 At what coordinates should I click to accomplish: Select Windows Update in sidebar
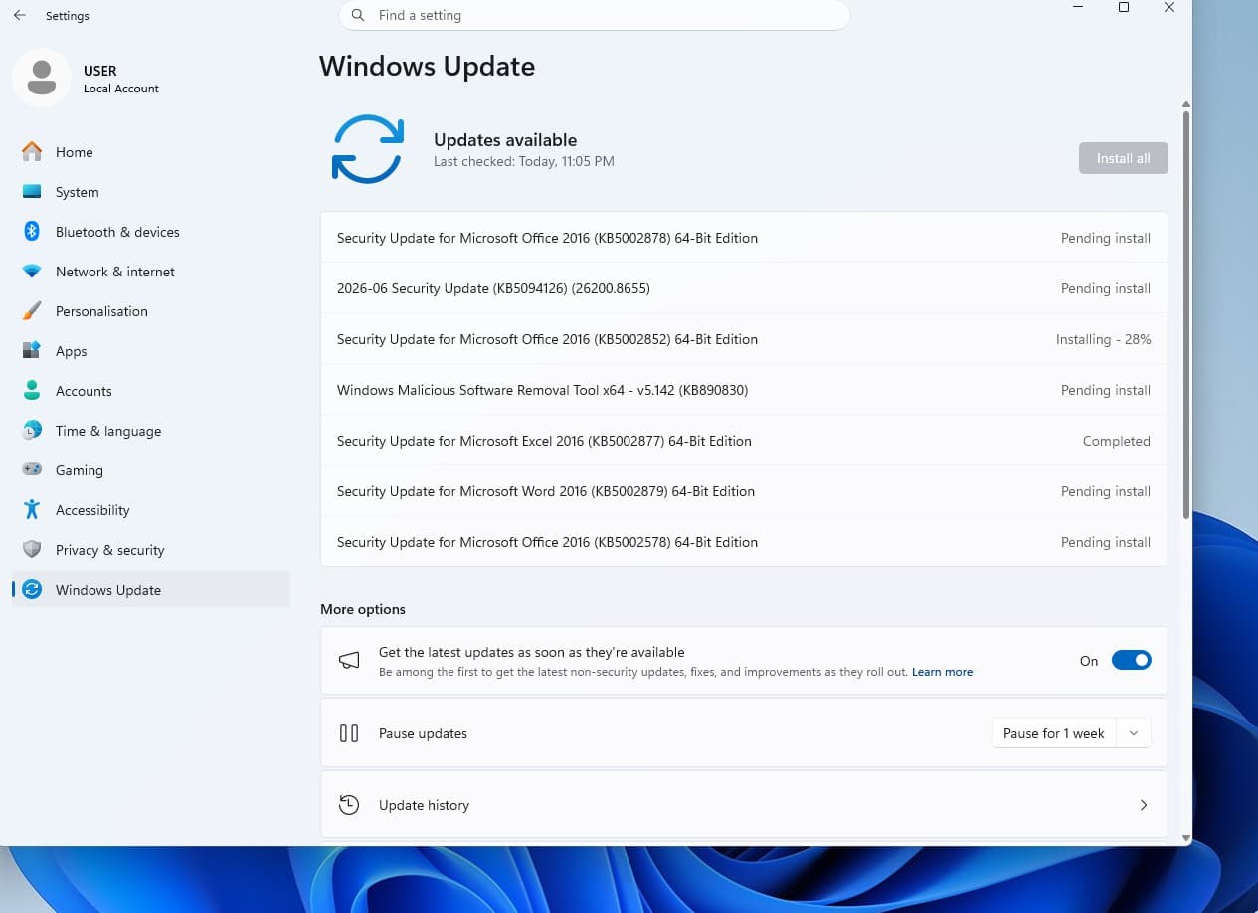(x=151, y=590)
